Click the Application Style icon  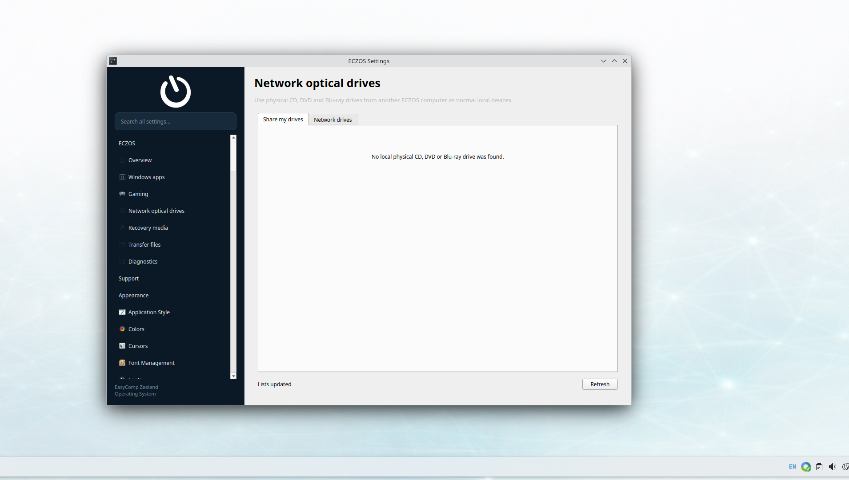tap(122, 312)
